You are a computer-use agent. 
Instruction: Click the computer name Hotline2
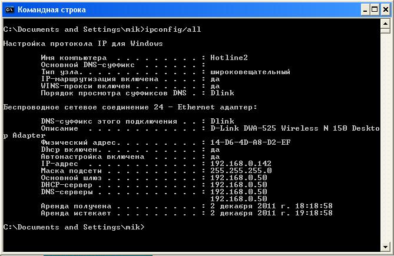click(x=229, y=58)
